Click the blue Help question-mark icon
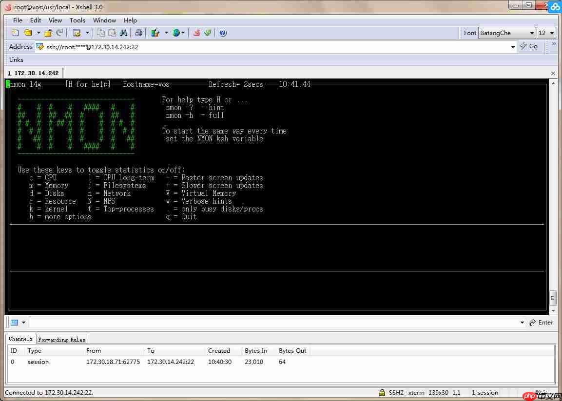The image size is (562, 401). tap(223, 33)
